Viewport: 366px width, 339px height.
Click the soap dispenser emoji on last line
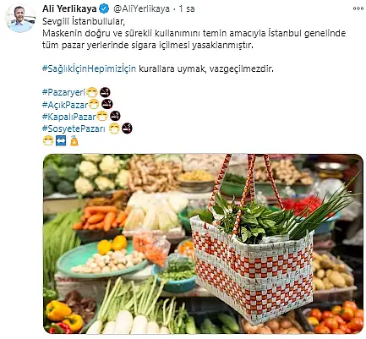click(74, 140)
